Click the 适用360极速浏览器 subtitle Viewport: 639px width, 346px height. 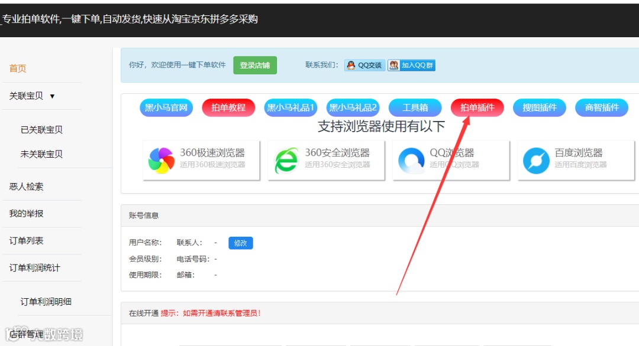212,165
